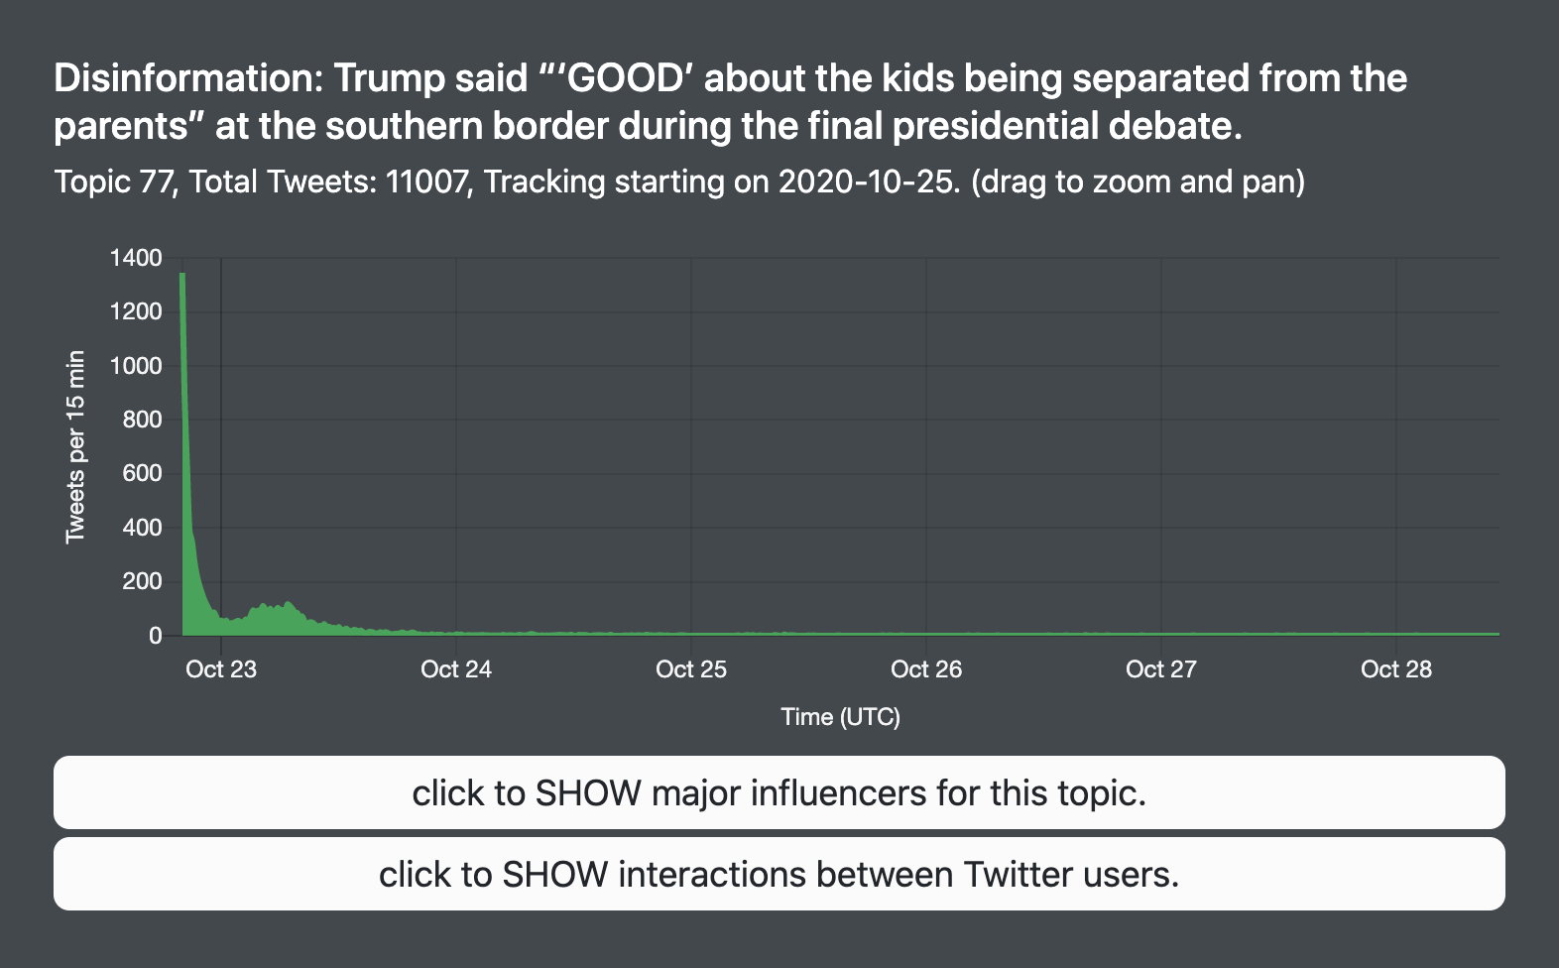The image size is (1559, 968).
Task: Select the Oct 28 x-axis label
Action: pyautogui.click(x=1396, y=669)
